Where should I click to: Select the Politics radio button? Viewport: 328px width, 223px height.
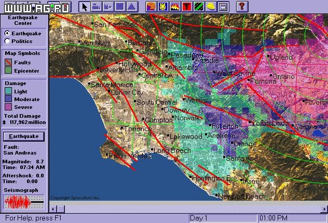[x=7, y=41]
